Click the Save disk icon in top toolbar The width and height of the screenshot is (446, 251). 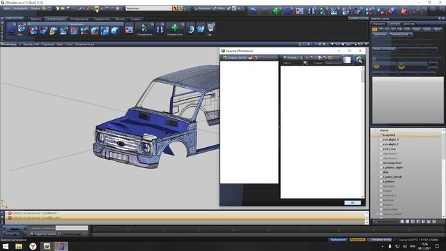68,8
